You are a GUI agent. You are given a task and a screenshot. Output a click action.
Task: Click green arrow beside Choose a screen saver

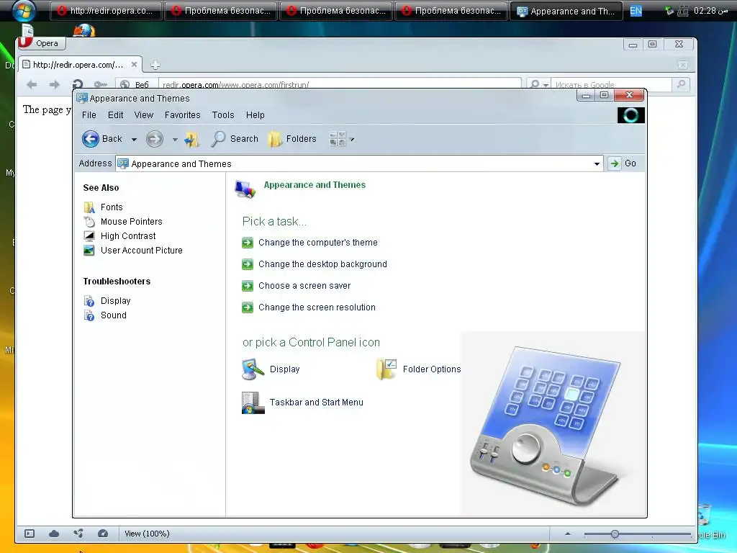click(248, 286)
